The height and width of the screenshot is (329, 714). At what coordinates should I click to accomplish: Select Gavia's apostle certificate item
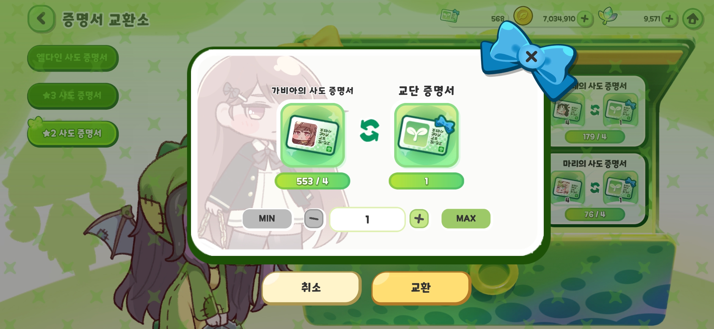point(312,135)
